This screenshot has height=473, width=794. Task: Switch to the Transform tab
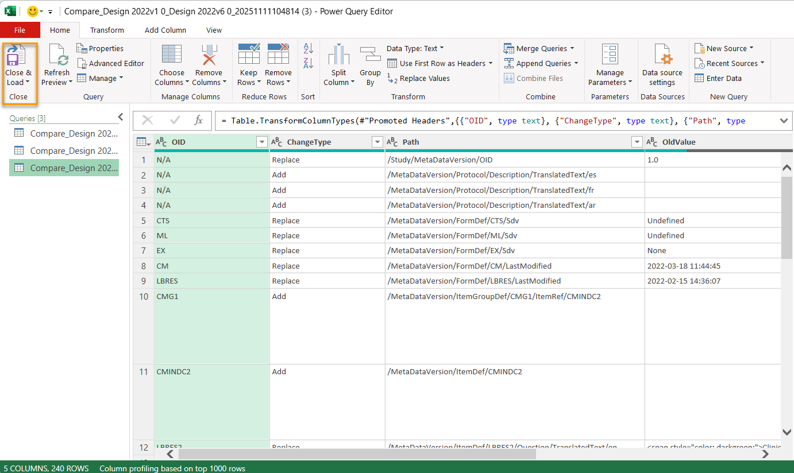tap(107, 30)
